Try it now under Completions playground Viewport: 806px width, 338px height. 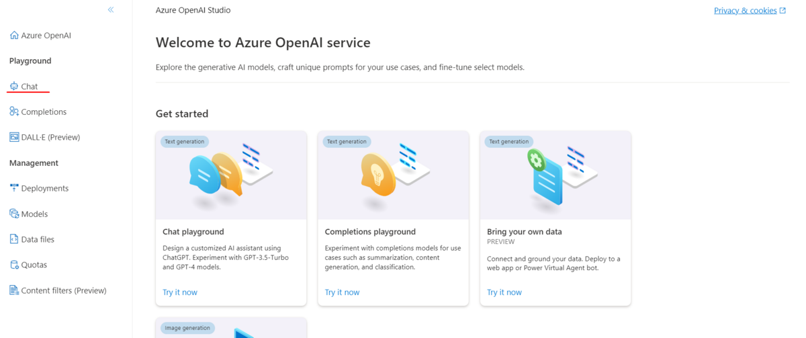tap(342, 292)
